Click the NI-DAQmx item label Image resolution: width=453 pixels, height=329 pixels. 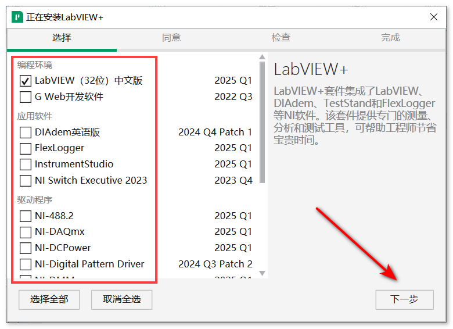pos(59,232)
